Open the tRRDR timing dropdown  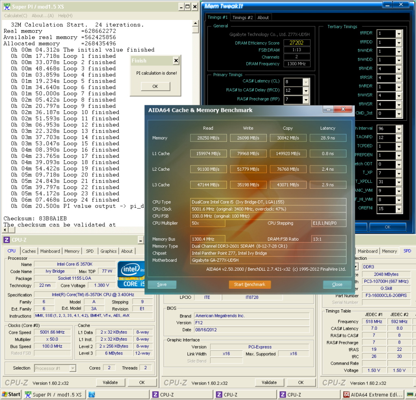399,34
